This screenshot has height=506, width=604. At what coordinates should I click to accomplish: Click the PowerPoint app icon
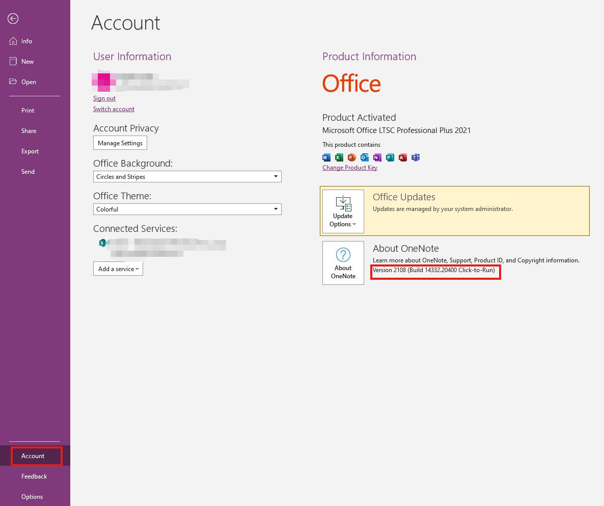click(352, 157)
